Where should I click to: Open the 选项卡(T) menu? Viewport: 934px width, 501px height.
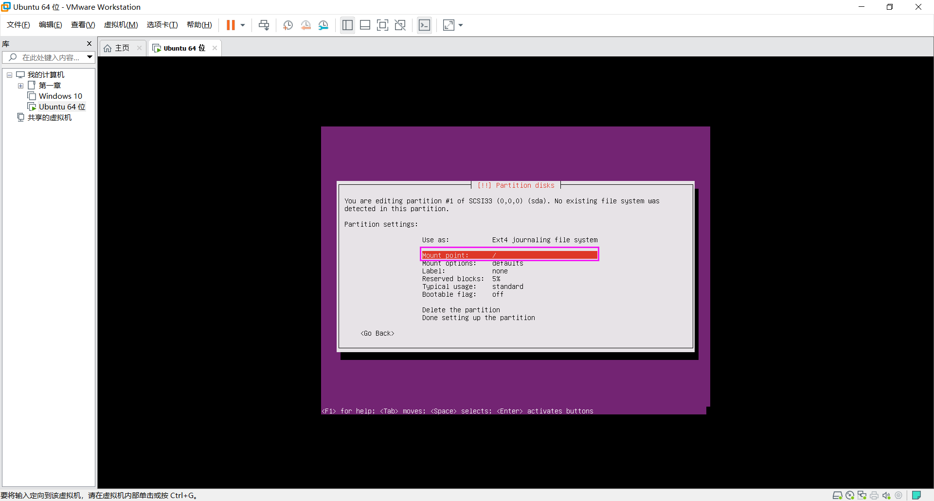(x=162, y=25)
